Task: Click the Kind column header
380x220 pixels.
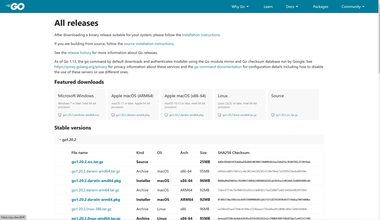Action: [140, 153]
